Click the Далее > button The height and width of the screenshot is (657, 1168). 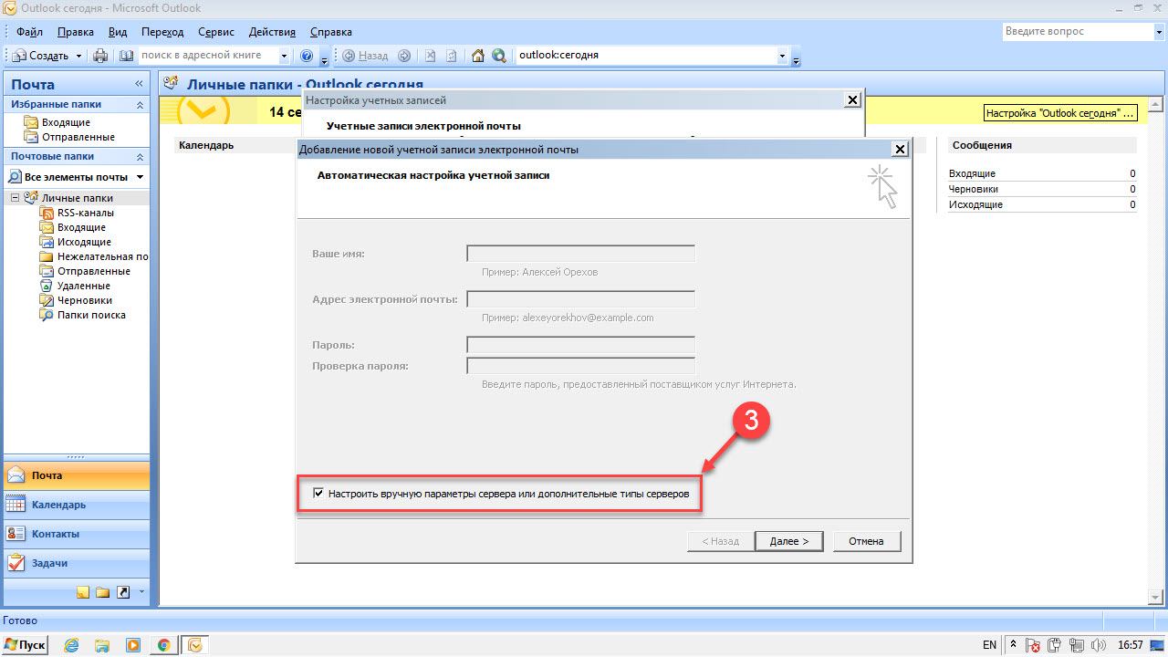pos(789,541)
